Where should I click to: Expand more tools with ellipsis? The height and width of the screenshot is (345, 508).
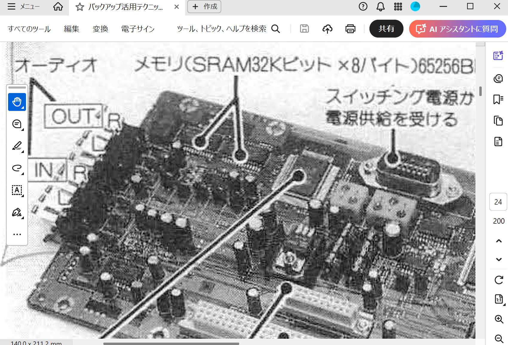pos(17,234)
